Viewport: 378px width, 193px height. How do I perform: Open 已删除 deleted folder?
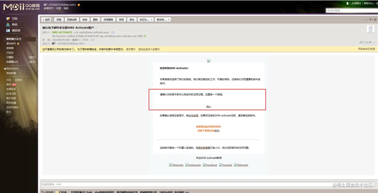(x=10, y=57)
